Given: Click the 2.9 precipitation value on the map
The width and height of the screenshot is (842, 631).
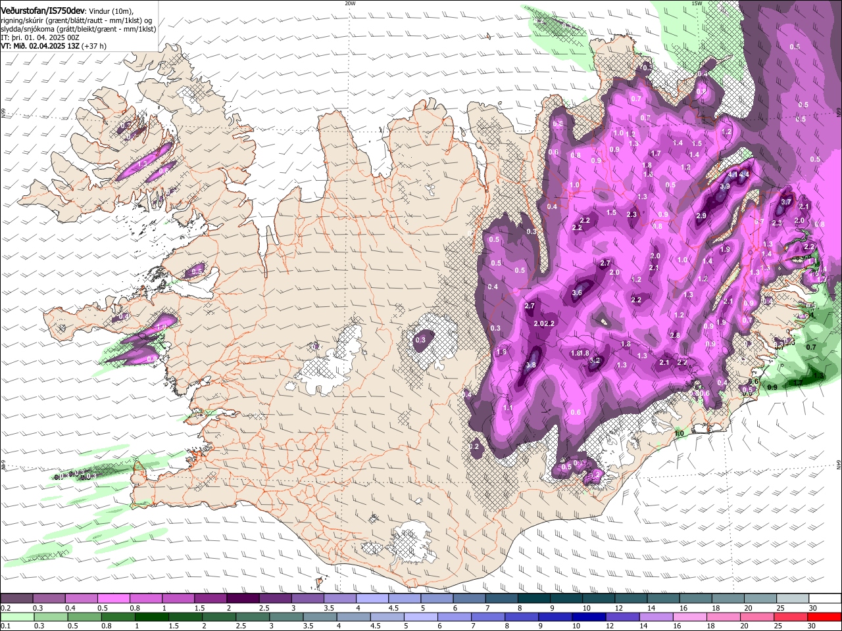Looking at the screenshot, I should 701,216.
